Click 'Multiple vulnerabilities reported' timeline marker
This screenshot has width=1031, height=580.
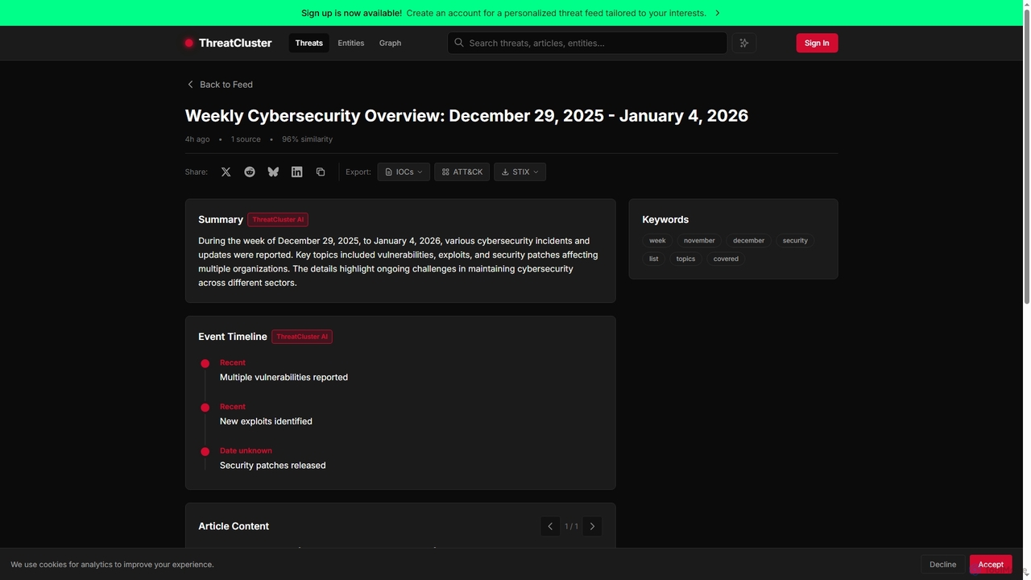(x=205, y=363)
